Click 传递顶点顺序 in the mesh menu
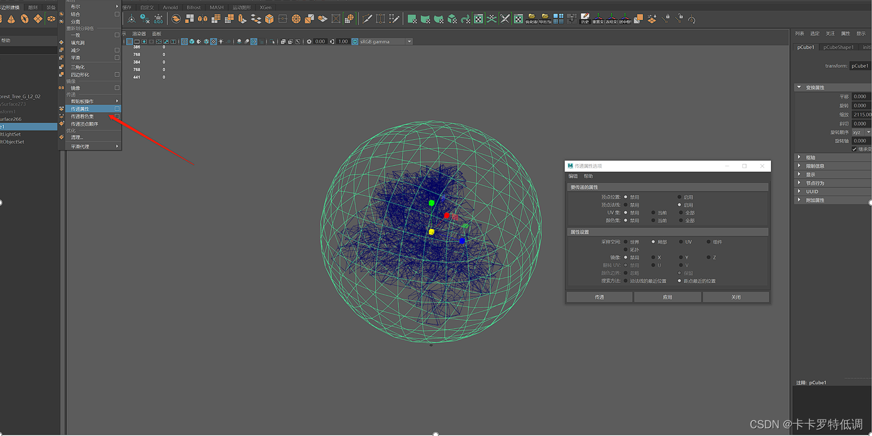Image resolution: width=872 pixels, height=436 pixels. tap(84, 124)
